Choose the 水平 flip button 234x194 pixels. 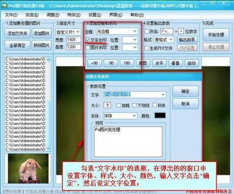[x=159, y=63]
